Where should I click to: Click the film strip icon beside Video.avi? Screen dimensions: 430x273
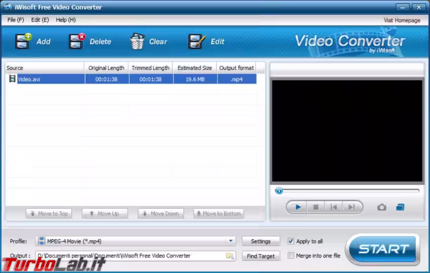12,79
